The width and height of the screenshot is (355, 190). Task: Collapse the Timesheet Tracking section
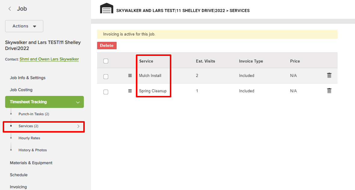[x=44, y=102]
